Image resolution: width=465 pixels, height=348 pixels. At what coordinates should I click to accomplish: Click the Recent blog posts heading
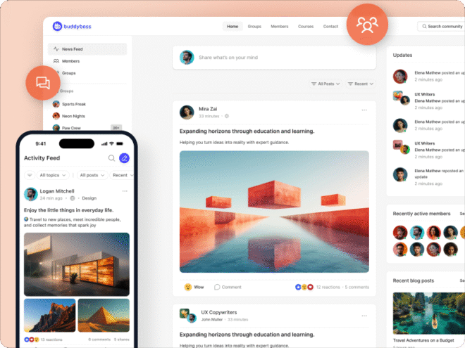tap(413, 281)
